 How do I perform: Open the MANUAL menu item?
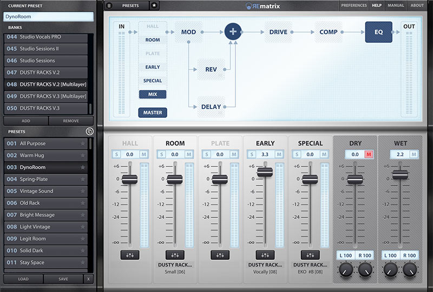396,5
